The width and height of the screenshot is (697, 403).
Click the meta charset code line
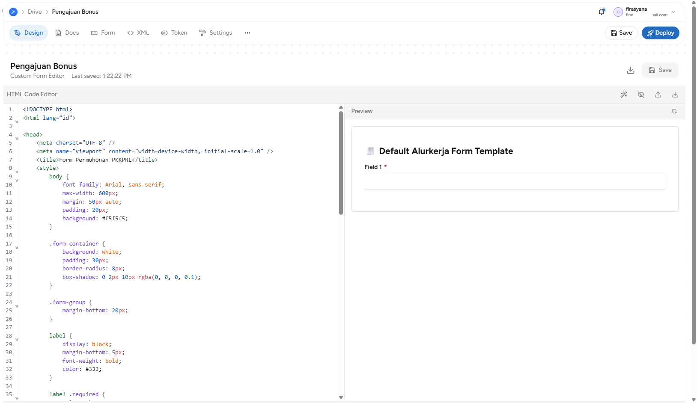coord(75,143)
